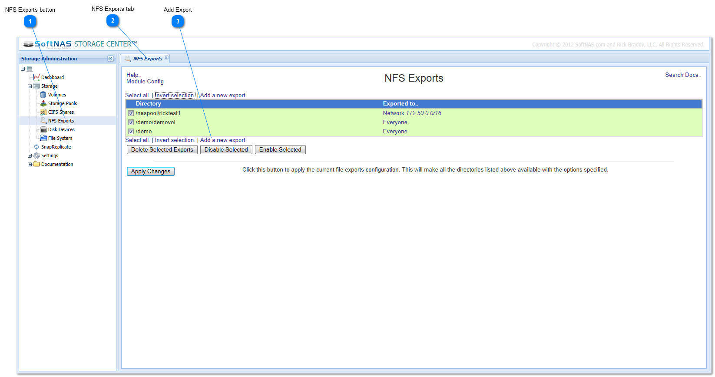715x377 pixels.
Task: Toggle the /demo export checkbox
Action: point(131,131)
